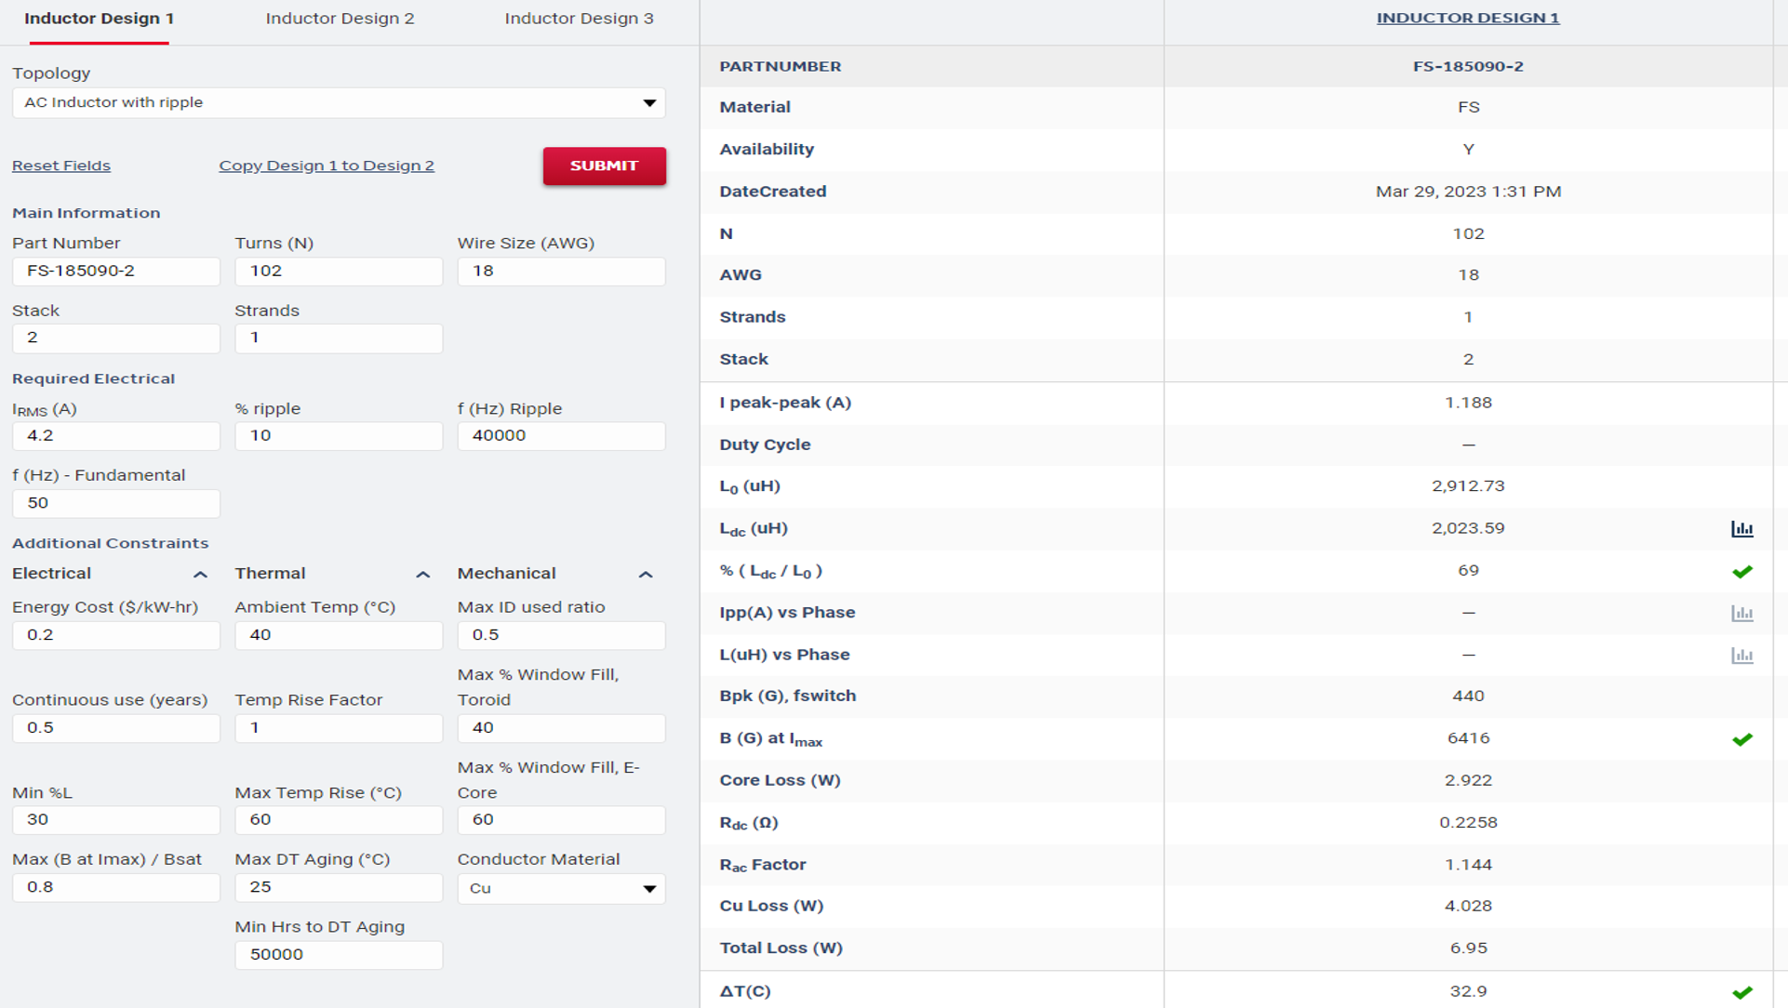This screenshot has height=1008, width=1788.
Task: Collapse the Thermal constraints section
Action: pyautogui.click(x=422, y=575)
